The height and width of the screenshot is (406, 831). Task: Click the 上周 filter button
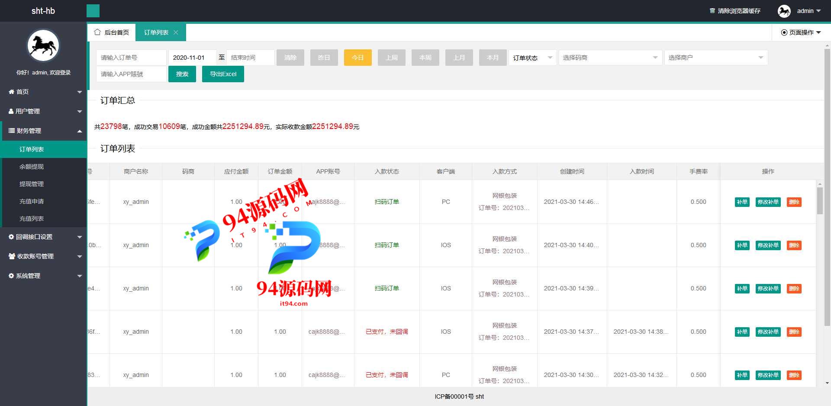(x=392, y=58)
